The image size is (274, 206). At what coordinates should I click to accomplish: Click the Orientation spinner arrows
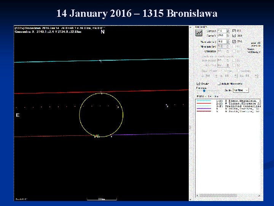[x=228, y=51]
